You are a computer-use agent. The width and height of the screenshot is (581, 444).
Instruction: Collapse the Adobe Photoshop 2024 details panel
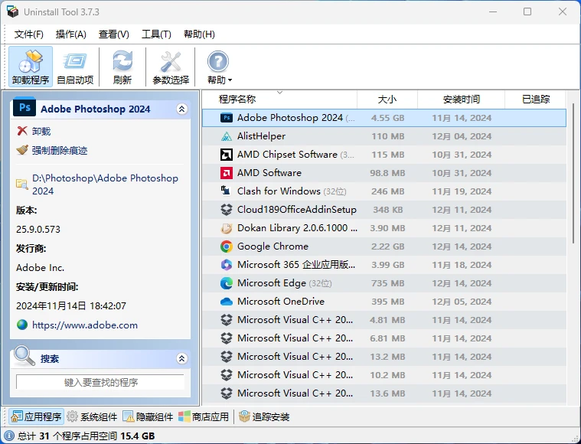tap(181, 109)
